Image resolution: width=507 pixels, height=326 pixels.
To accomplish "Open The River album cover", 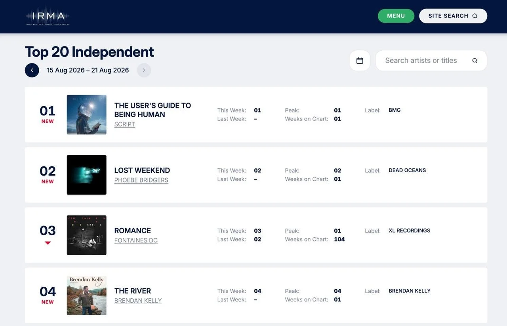I will 87,295.
